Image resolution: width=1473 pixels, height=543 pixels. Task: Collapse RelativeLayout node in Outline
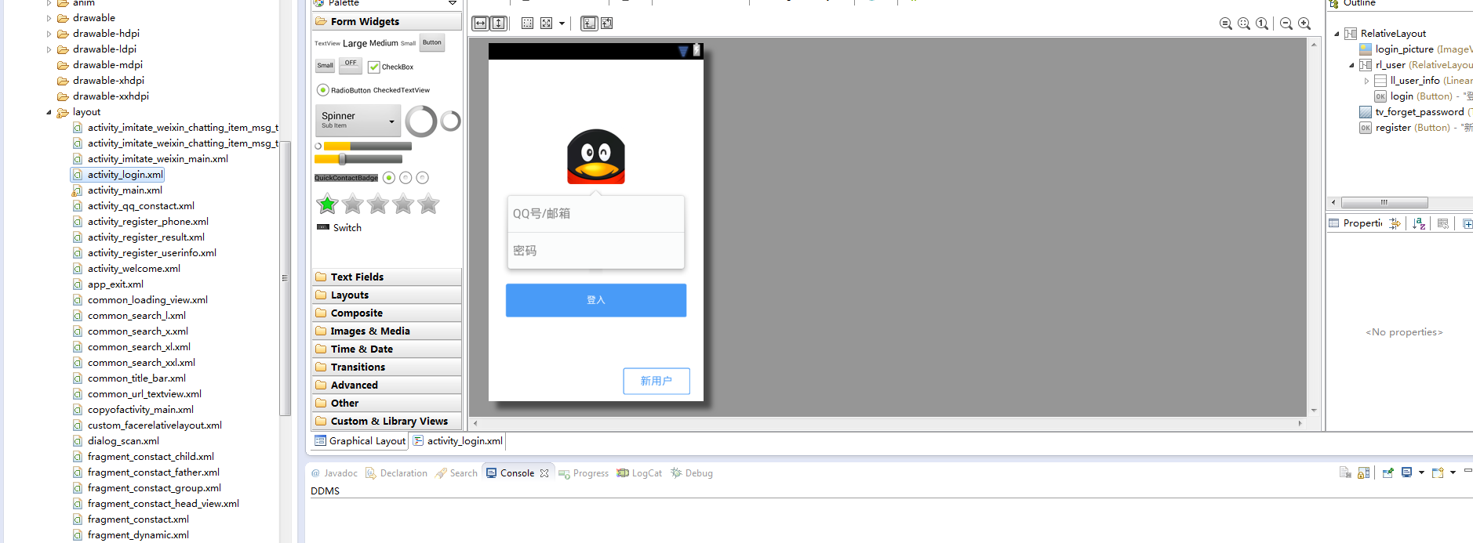[x=1337, y=34]
